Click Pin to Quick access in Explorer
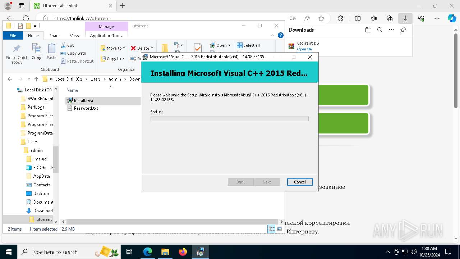The width and height of the screenshot is (460, 259). (x=17, y=54)
